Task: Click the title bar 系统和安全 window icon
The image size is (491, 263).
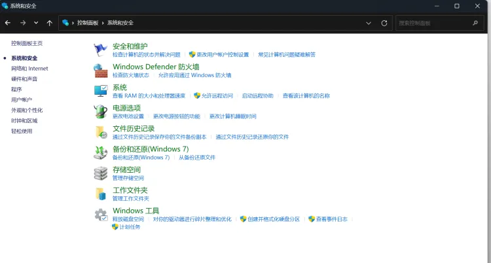Action: tap(5, 6)
